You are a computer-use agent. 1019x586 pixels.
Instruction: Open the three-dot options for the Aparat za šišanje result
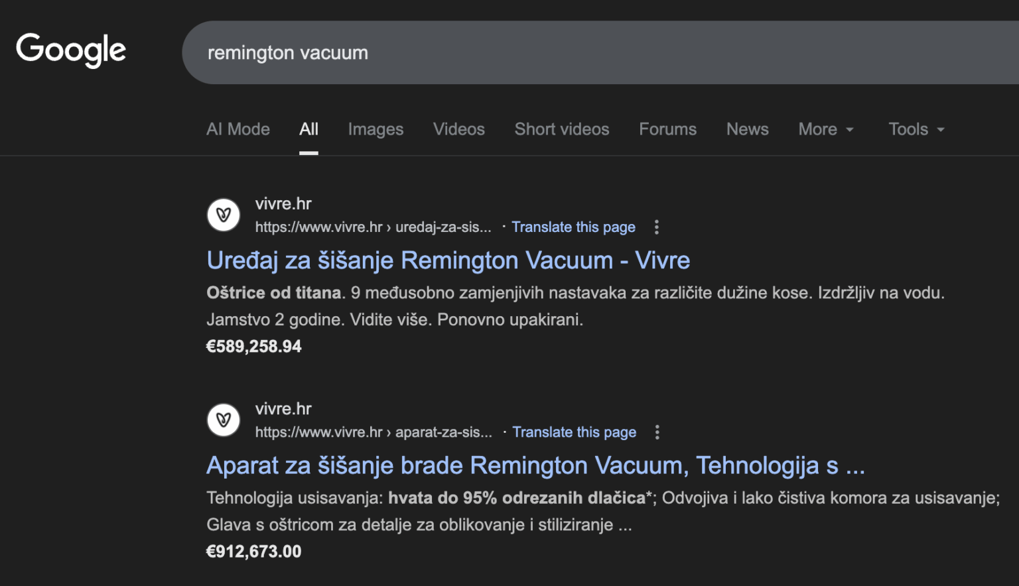click(x=657, y=432)
